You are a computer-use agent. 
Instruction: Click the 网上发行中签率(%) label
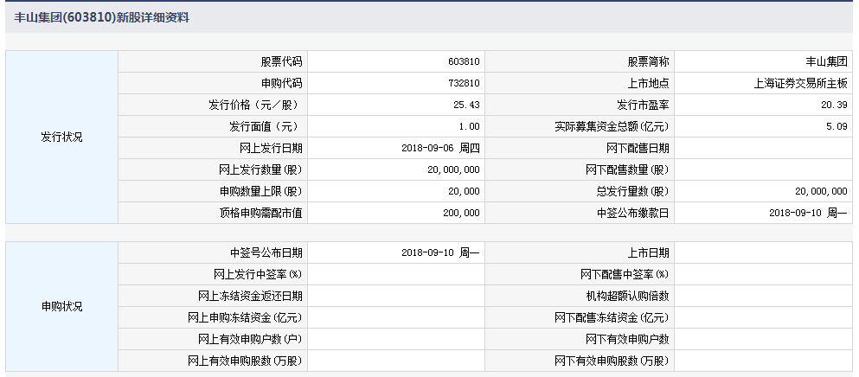258,274
